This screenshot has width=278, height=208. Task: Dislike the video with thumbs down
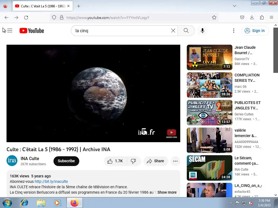click(134, 161)
